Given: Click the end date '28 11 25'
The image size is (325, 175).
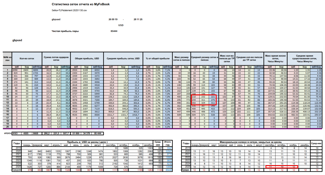Looking at the screenshot, I should pyautogui.click(x=138, y=19).
